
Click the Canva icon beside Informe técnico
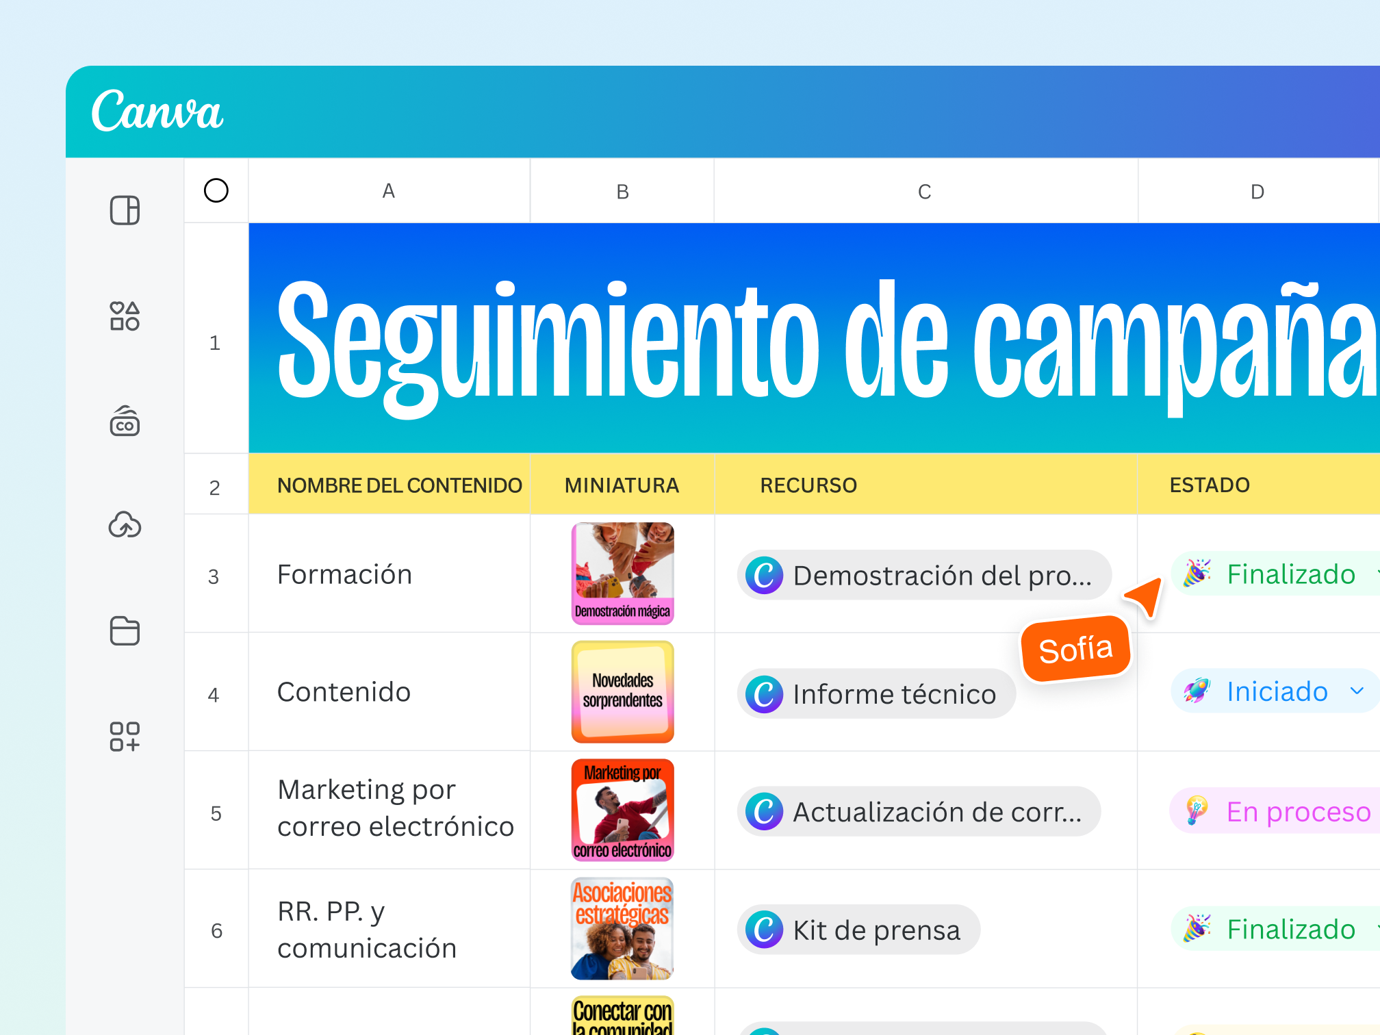[764, 693]
